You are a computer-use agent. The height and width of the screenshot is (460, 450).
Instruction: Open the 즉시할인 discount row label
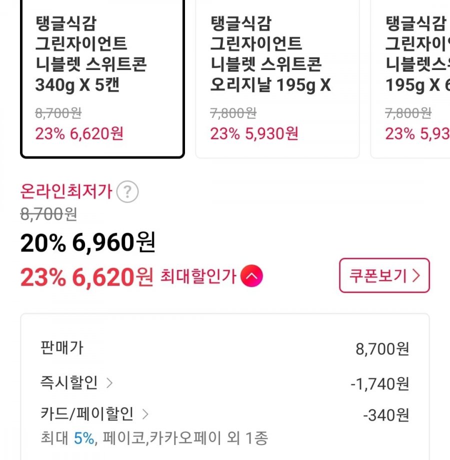point(68,383)
